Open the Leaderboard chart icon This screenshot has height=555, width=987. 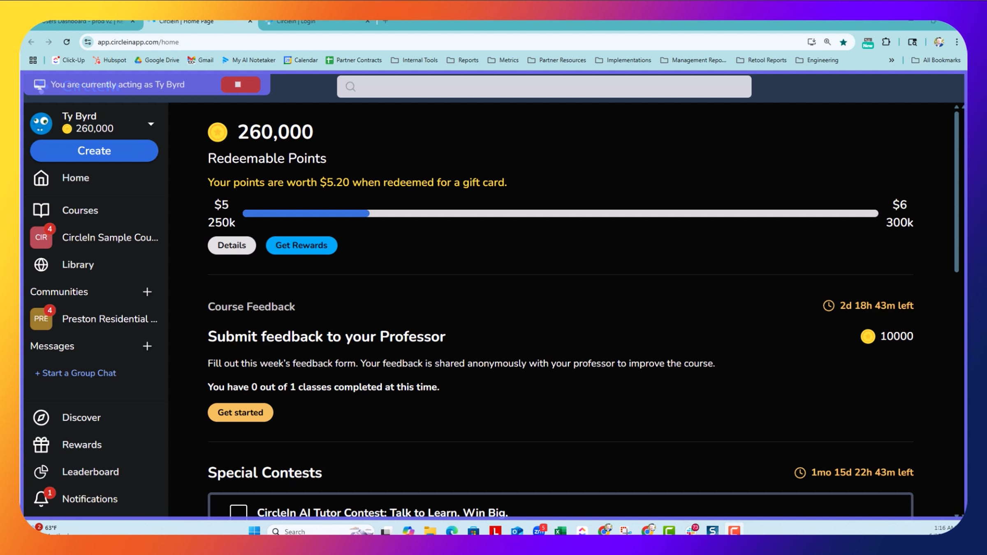(x=41, y=472)
